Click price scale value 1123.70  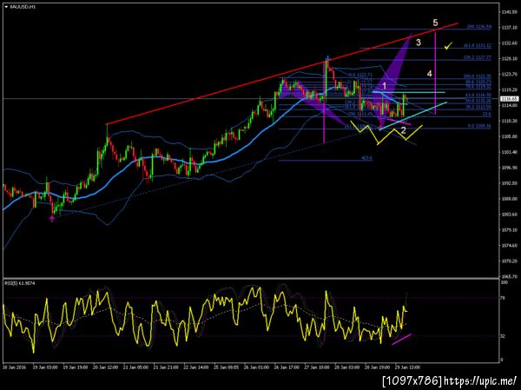[x=510, y=74]
